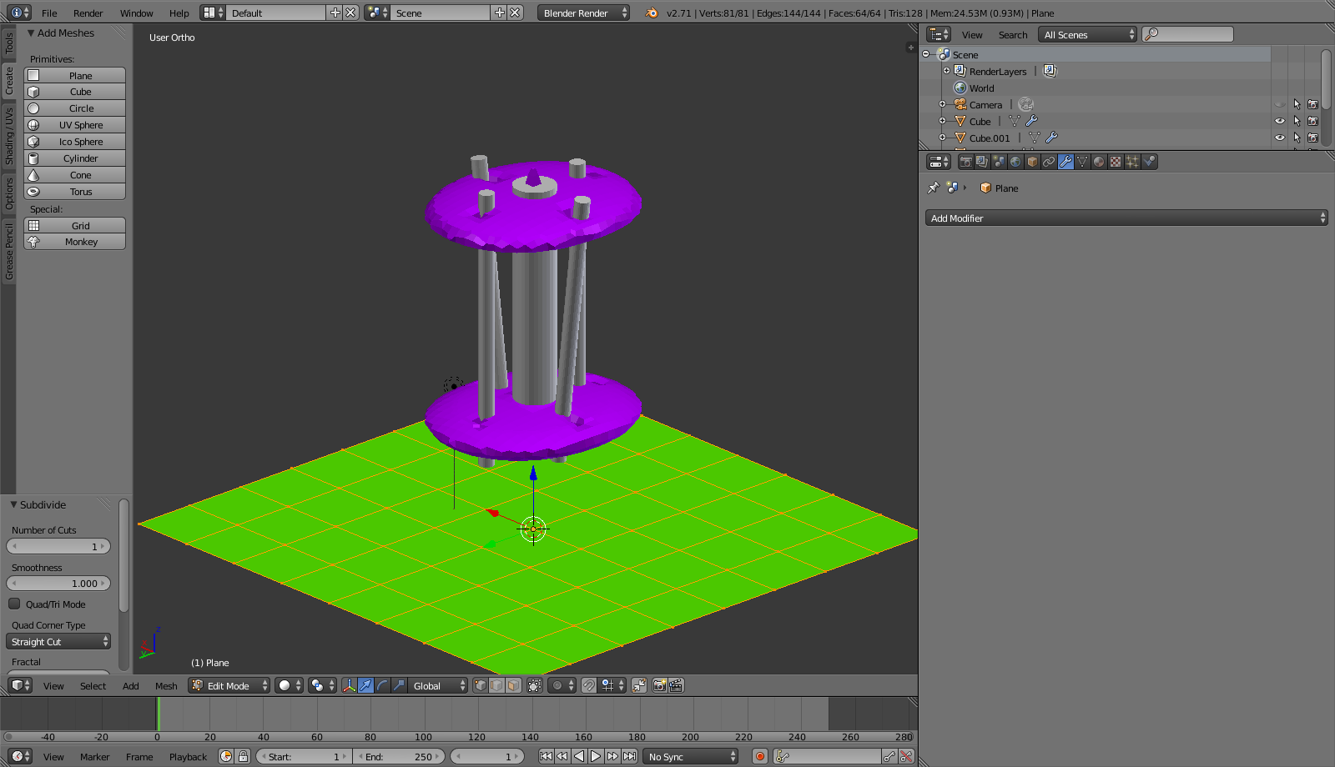This screenshot has height=767, width=1335.
Task: Open the Material properties sphere tab
Action: [x=1099, y=162]
